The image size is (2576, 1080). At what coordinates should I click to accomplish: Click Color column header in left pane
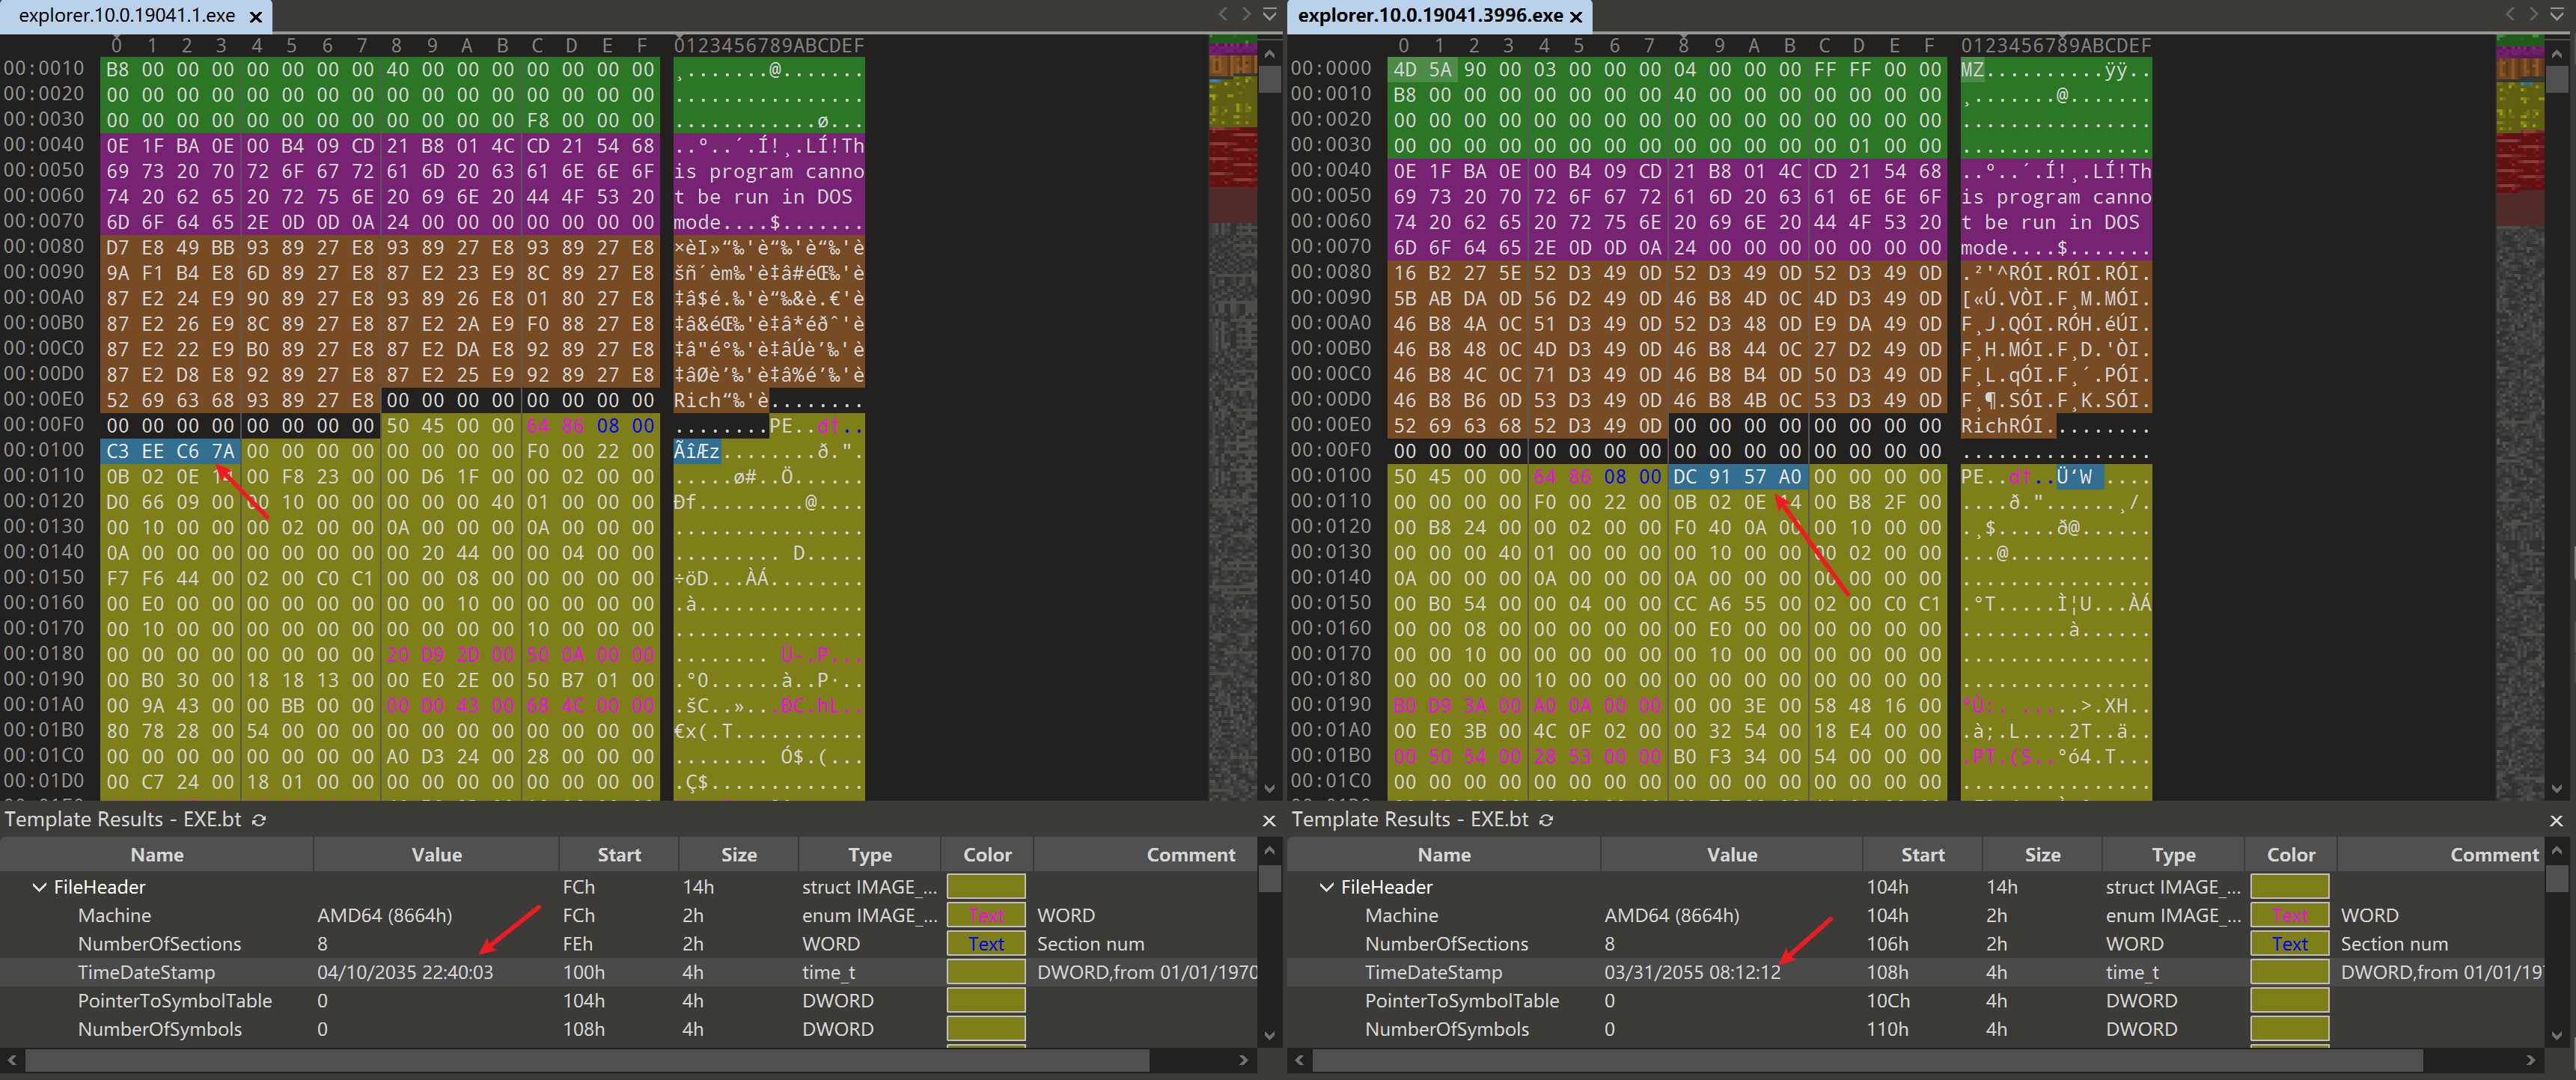pyautogui.click(x=987, y=855)
